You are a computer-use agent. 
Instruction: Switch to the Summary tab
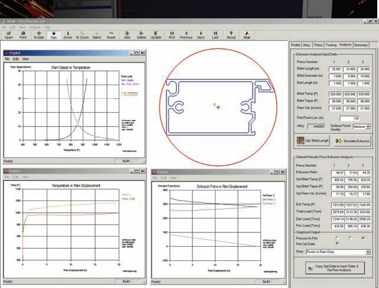click(x=361, y=45)
